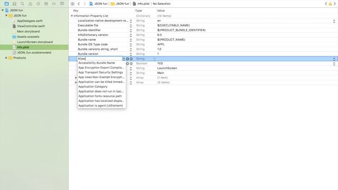Image resolution: width=338 pixels, height=190 pixels.
Task: Open key stepper for Bundle name
Action: [x=130, y=40]
